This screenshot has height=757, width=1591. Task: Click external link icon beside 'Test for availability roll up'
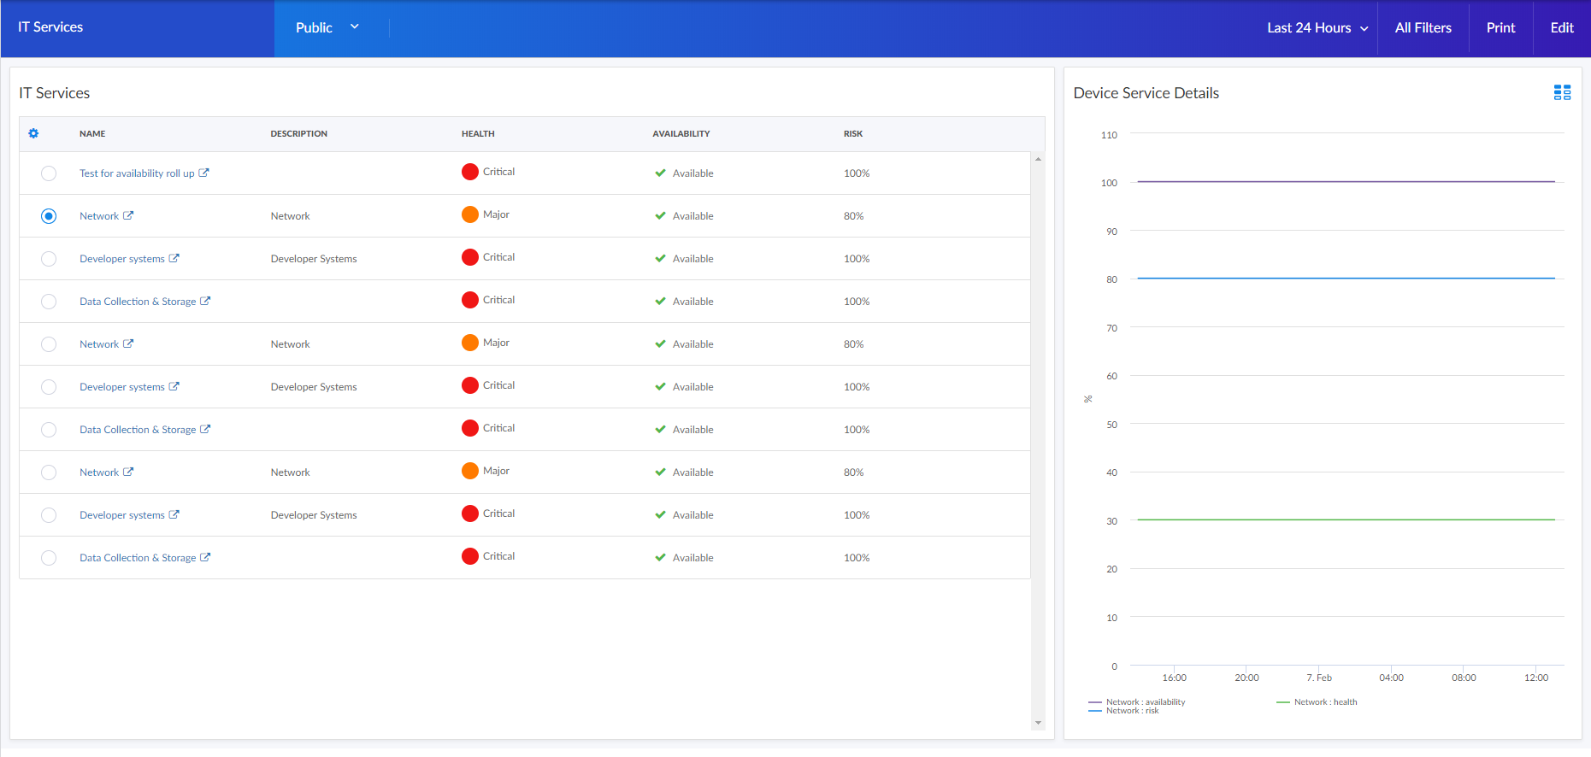[x=203, y=173]
